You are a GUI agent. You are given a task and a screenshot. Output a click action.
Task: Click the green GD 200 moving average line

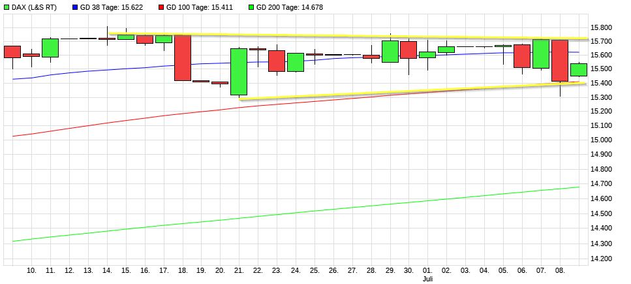(296, 213)
